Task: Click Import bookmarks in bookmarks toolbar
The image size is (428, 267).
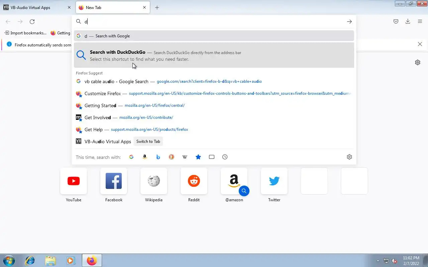Action: [x=25, y=33]
